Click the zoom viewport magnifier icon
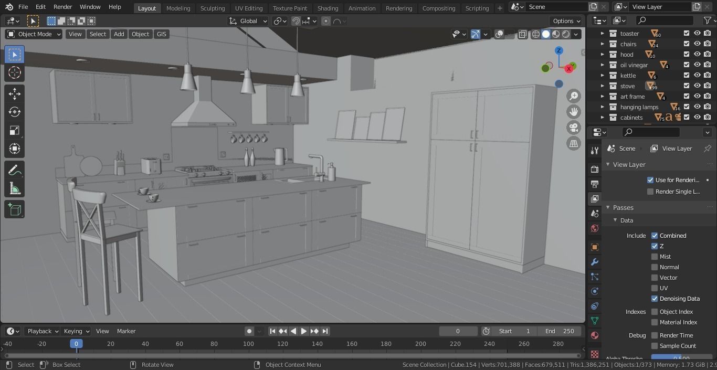 (x=574, y=96)
